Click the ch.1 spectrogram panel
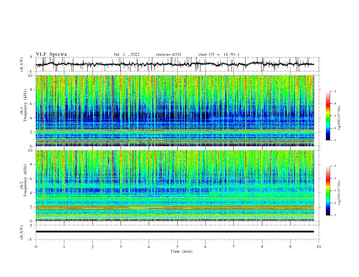The image size is (359, 277). (x=175, y=110)
